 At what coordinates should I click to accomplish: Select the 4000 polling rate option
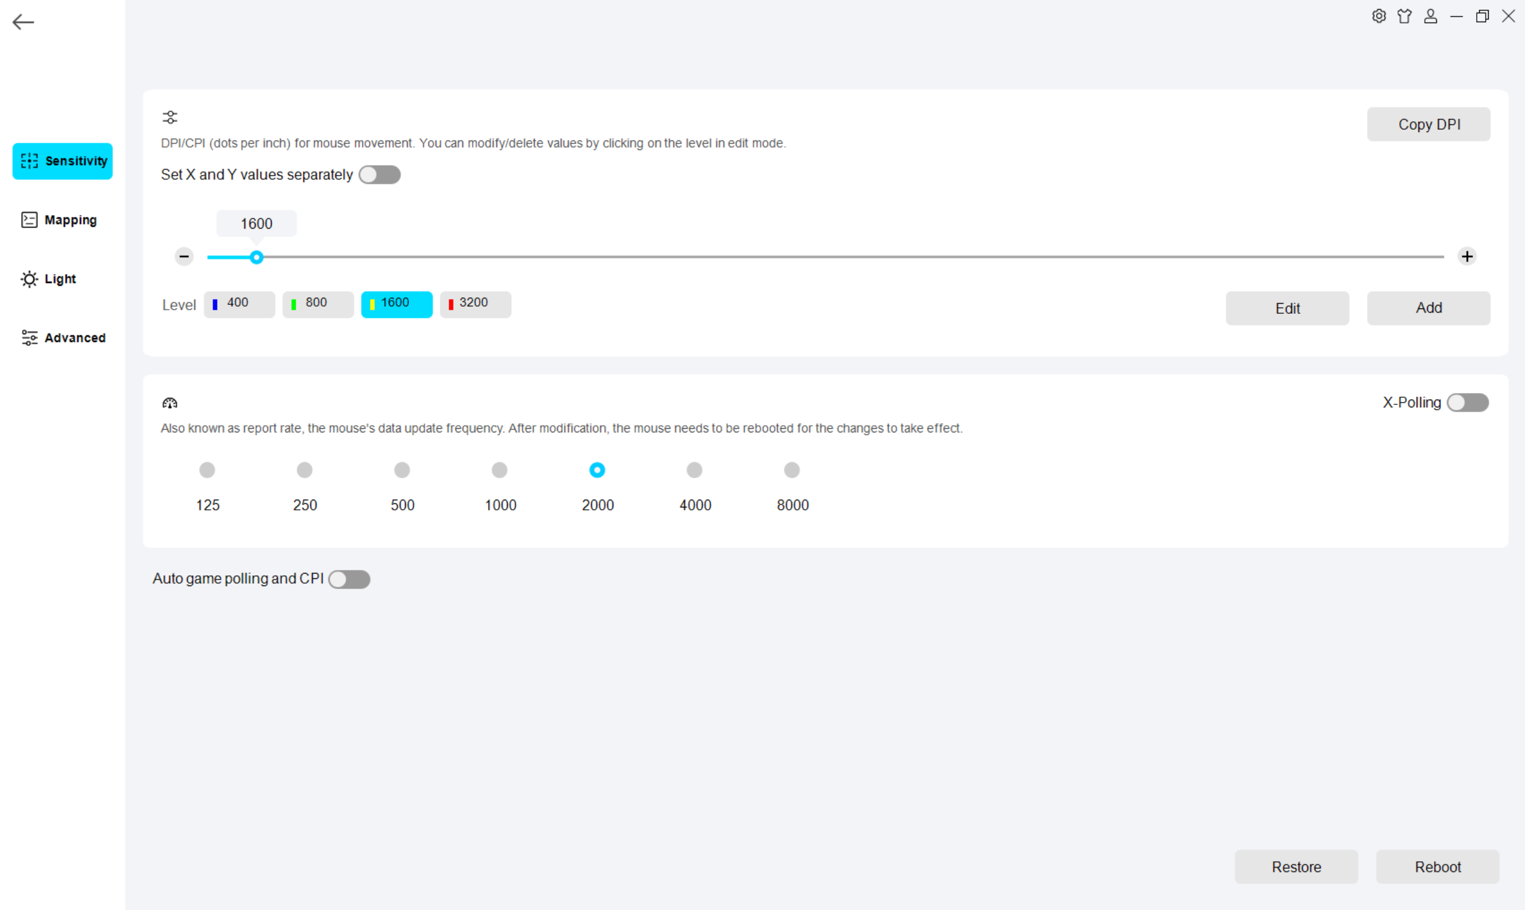(694, 470)
